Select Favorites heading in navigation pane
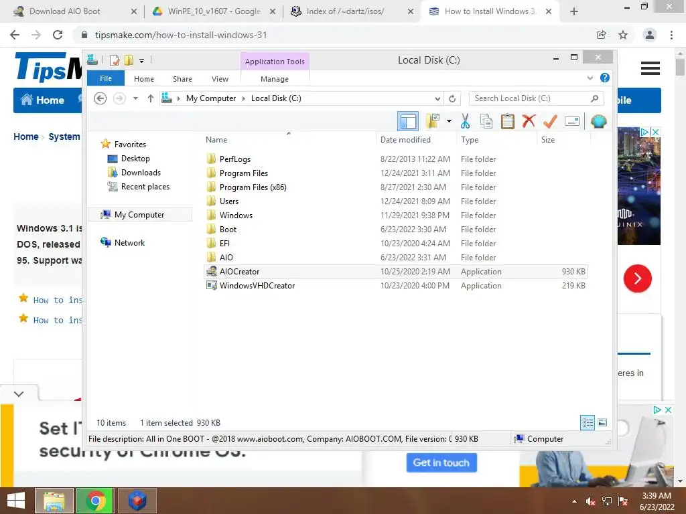 point(131,145)
